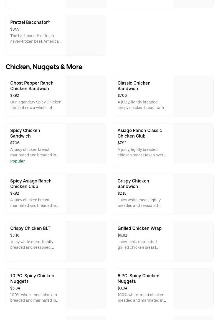223x320 pixels.
Task: Select the Ghost Pepper Ranch Chicken Sandwich title
Action: pyautogui.click(x=32, y=86)
